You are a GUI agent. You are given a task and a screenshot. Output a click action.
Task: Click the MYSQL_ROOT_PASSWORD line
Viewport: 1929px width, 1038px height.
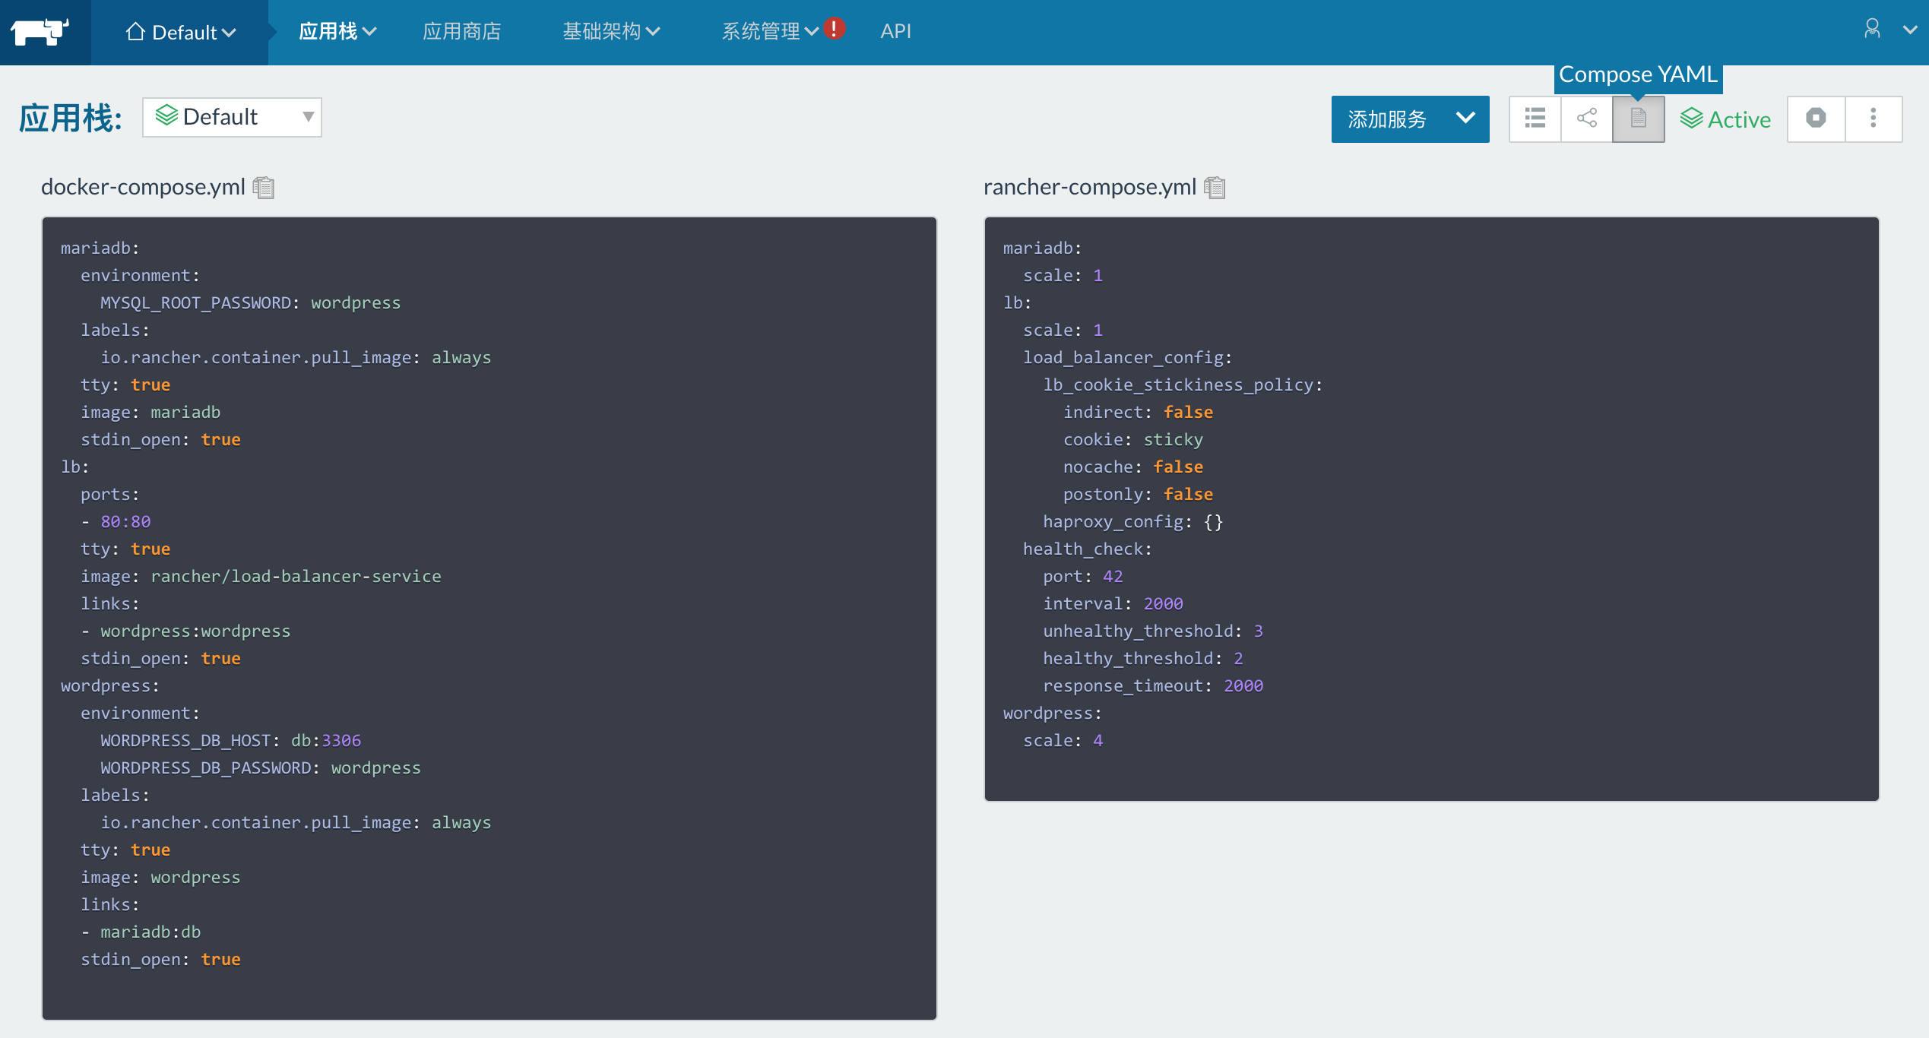pyautogui.click(x=250, y=302)
